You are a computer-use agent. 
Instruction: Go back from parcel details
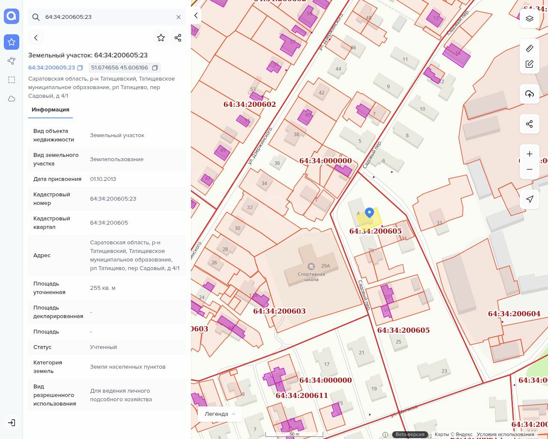[36, 38]
